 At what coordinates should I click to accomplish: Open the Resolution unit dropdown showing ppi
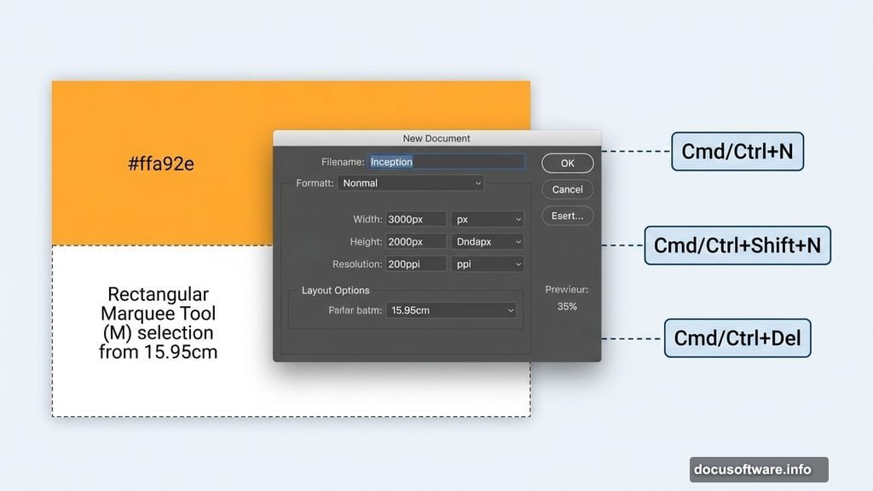click(x=487, y=263)
